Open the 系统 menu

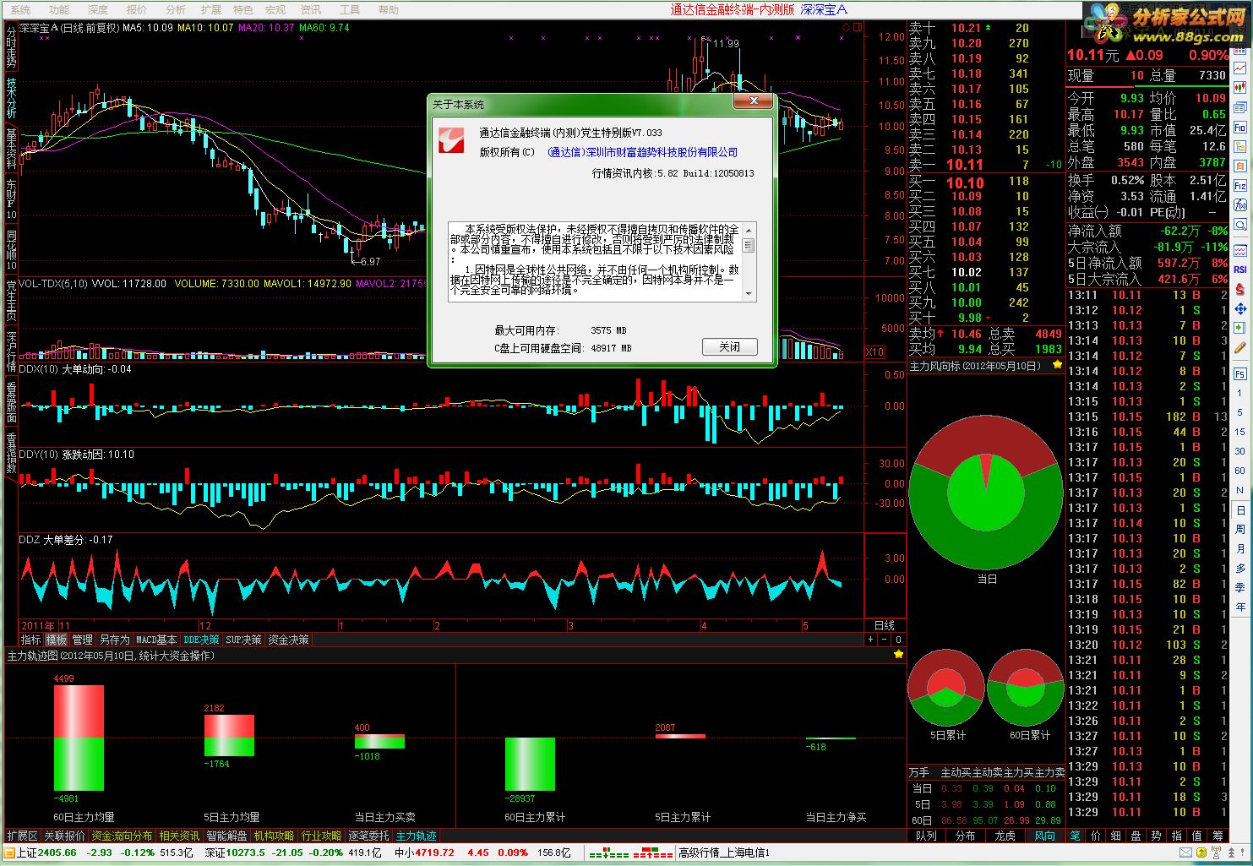pos(20,10)
